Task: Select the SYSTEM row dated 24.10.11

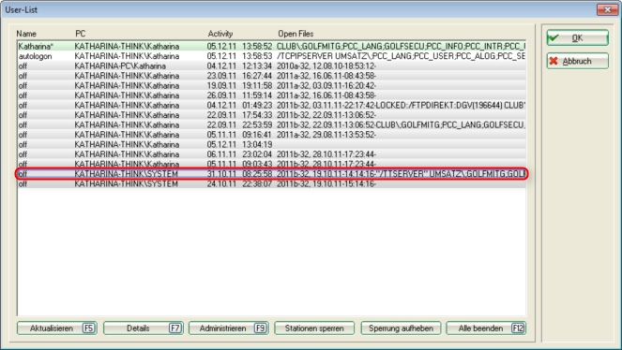Action: click(x=272, y=183)
